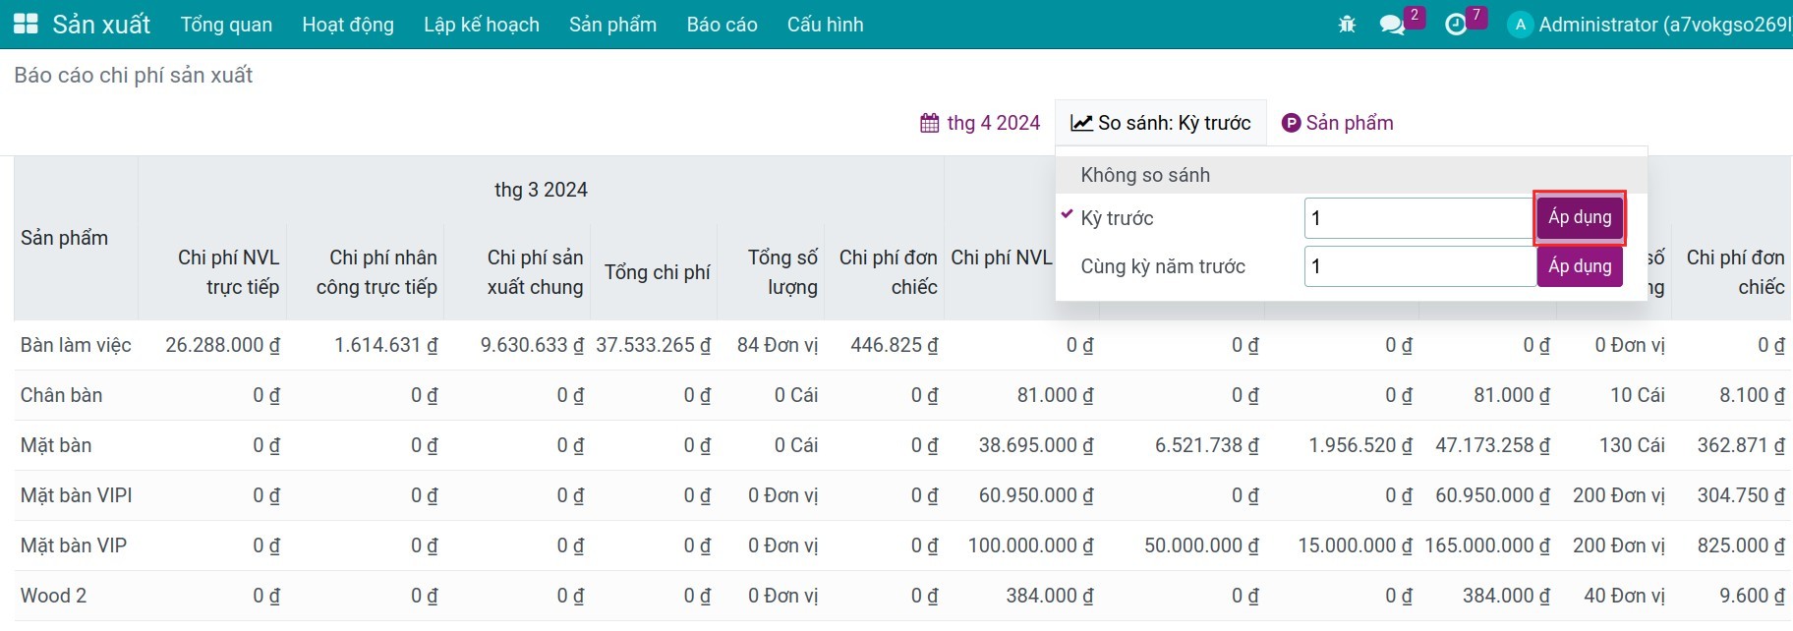Click the debug bug icon
Screen dimensions: 1793x631
click(x=1347, y=25)
